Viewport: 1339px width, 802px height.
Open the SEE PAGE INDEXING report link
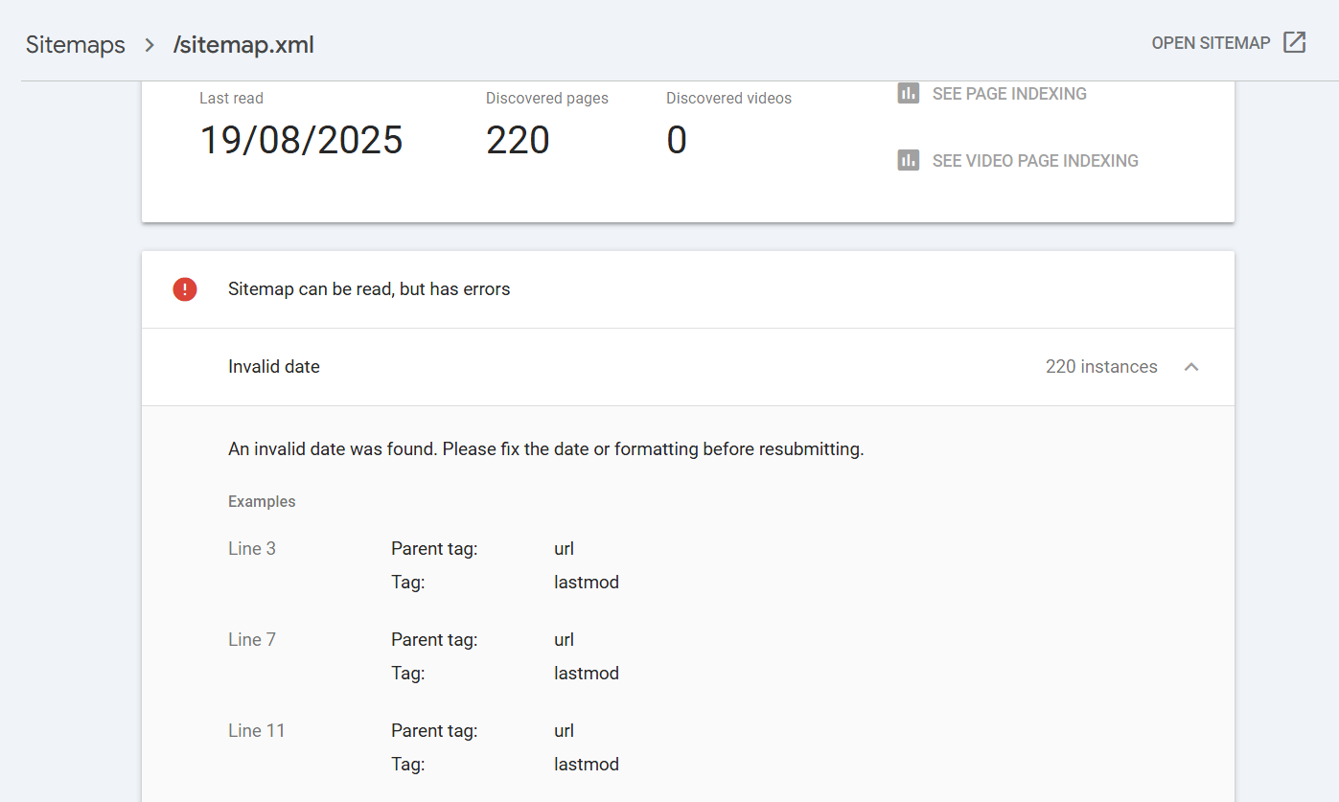tap(1008, 94)
